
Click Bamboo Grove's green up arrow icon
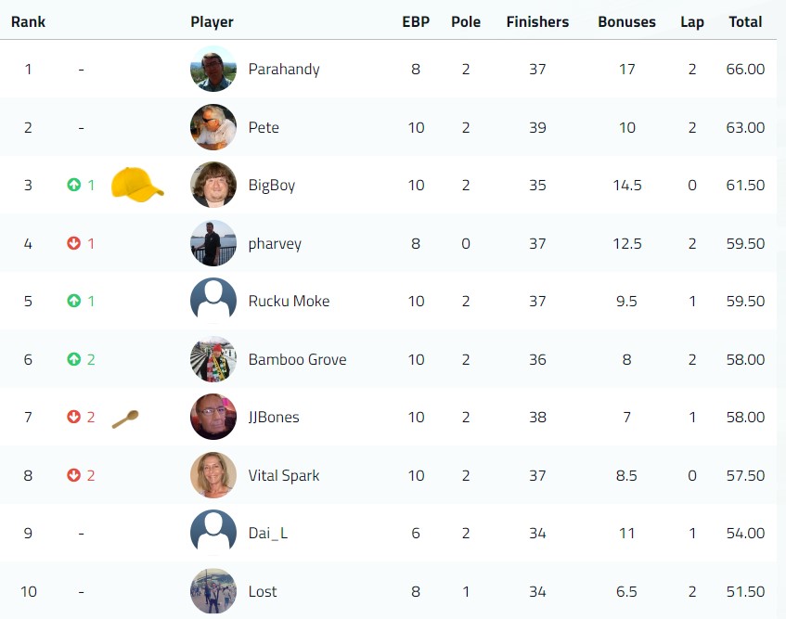tap(73, 359)
